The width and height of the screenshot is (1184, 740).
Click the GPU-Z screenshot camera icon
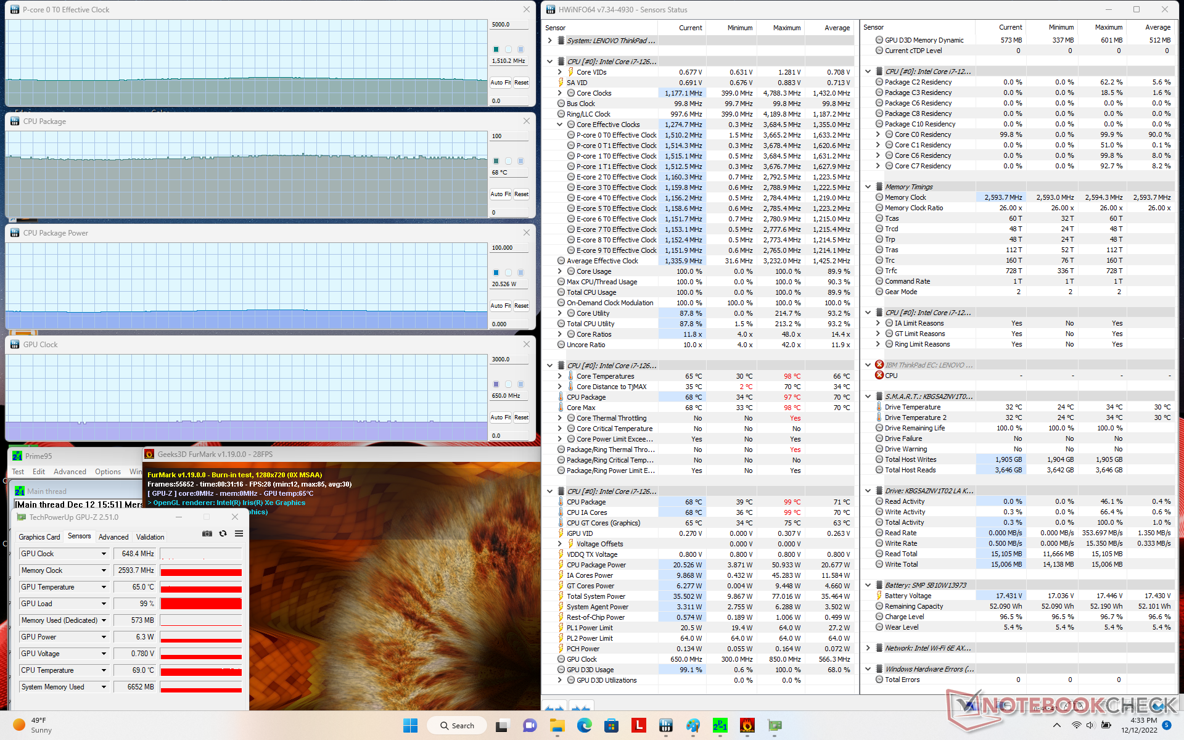pos(207,533)
